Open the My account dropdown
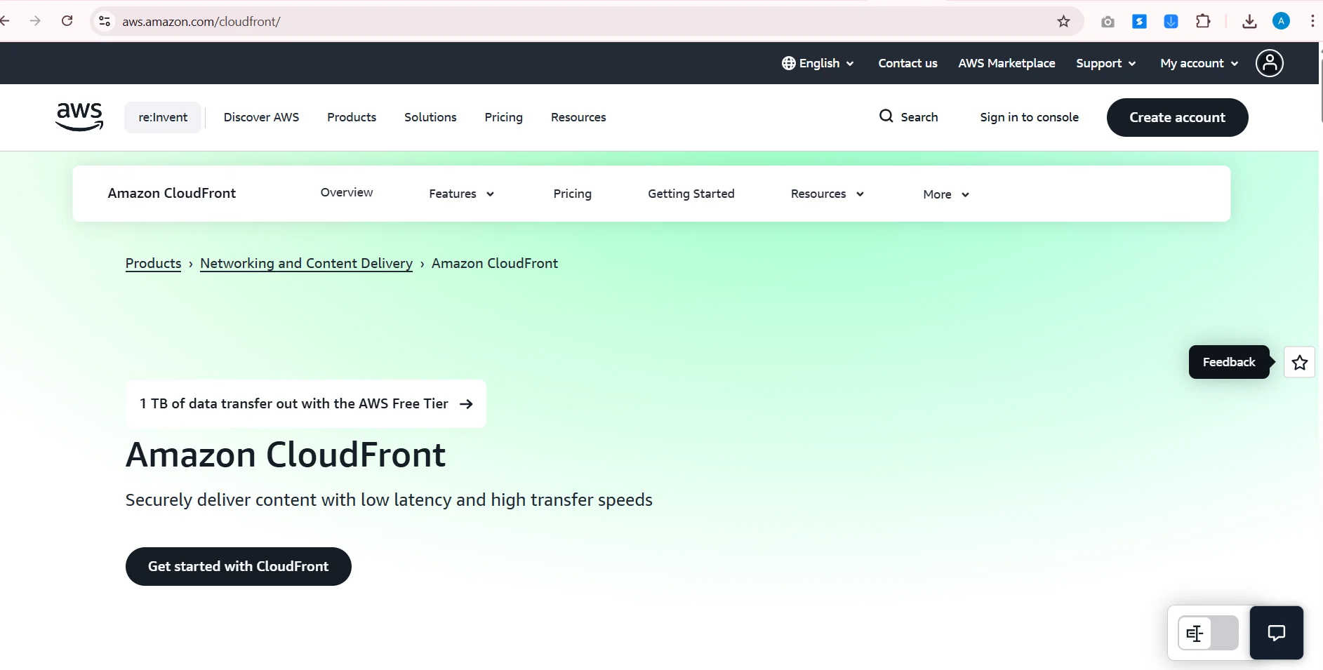Viewport: 1323px width, 670px height. [x=1197, y=63]
